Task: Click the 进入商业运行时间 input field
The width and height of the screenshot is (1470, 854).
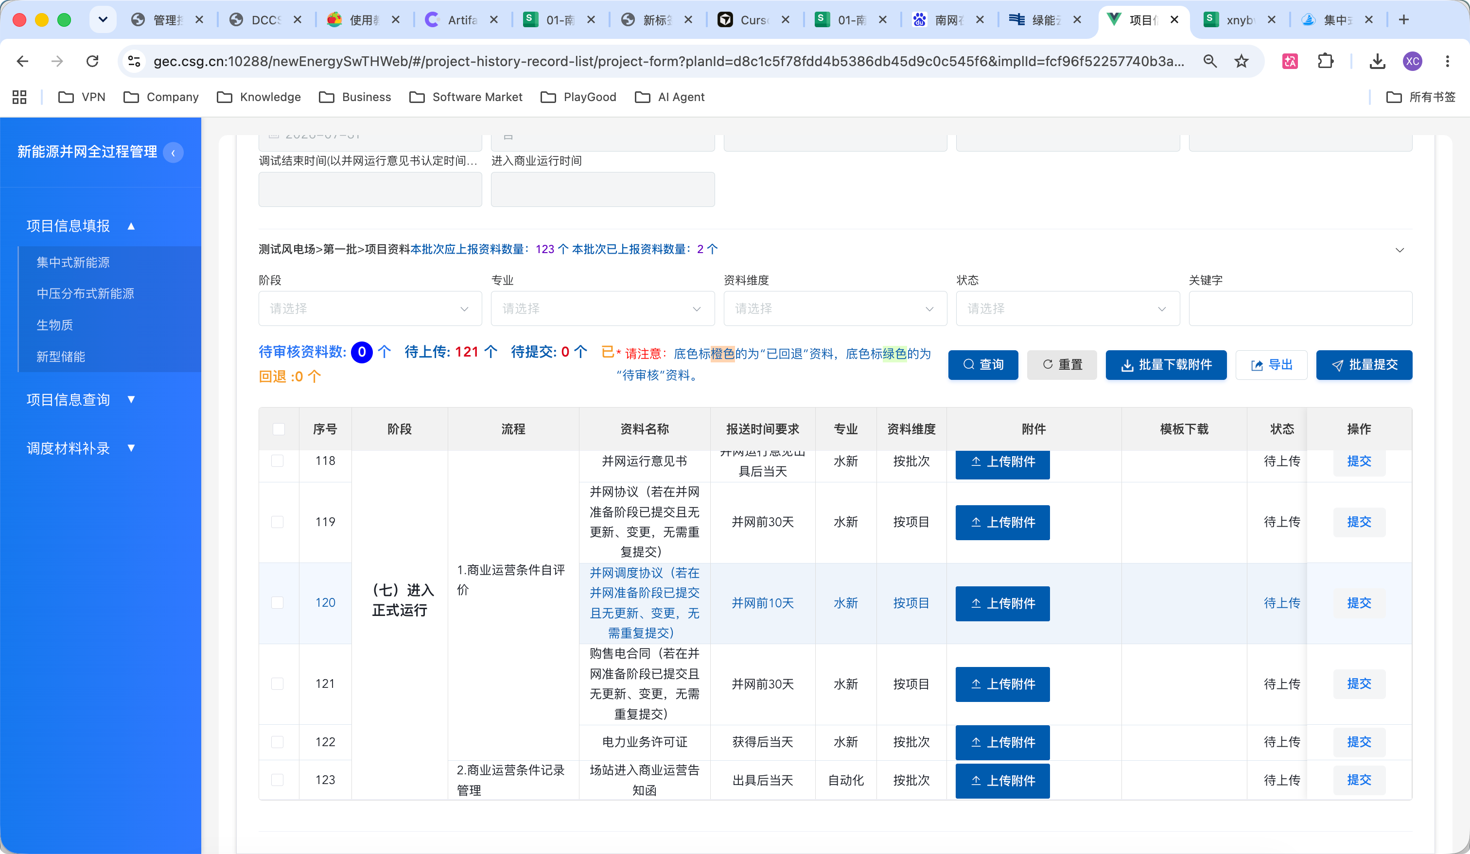Action: pos(603,189)
